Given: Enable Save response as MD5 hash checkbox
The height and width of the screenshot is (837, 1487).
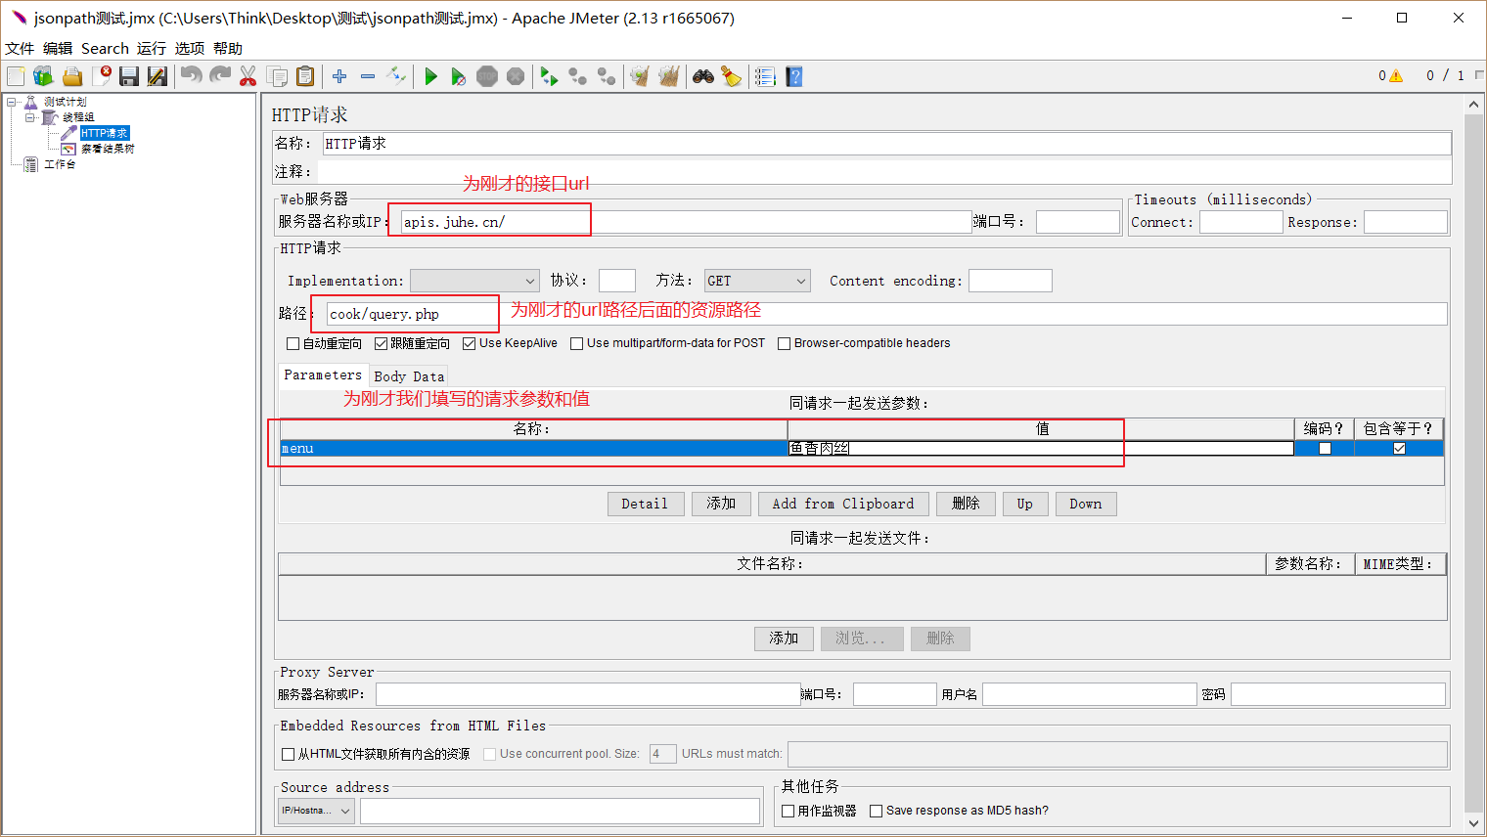Looking at the screenshot, I should click(876, 811).
